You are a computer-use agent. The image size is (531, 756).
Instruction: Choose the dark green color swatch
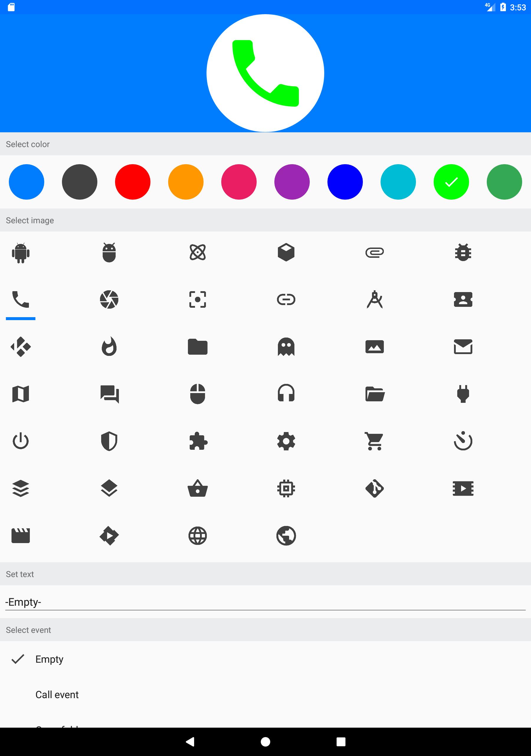pos(504,182)
